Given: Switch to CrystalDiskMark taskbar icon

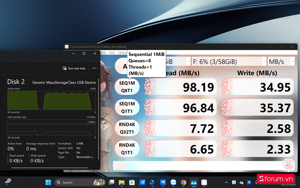Looking at the screenshot, I should coord(204,182).
